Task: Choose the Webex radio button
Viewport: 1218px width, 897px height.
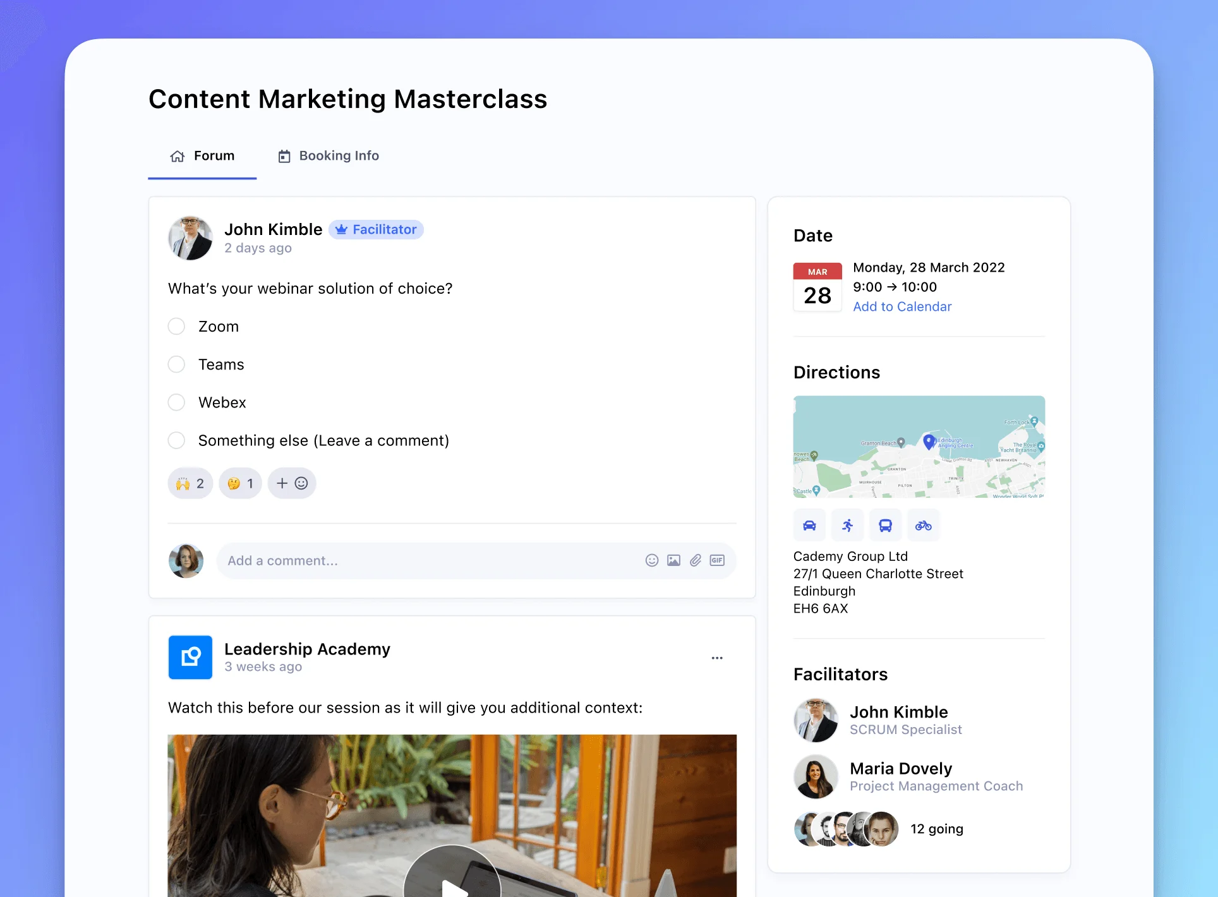Action: click(x=177, y=402)
